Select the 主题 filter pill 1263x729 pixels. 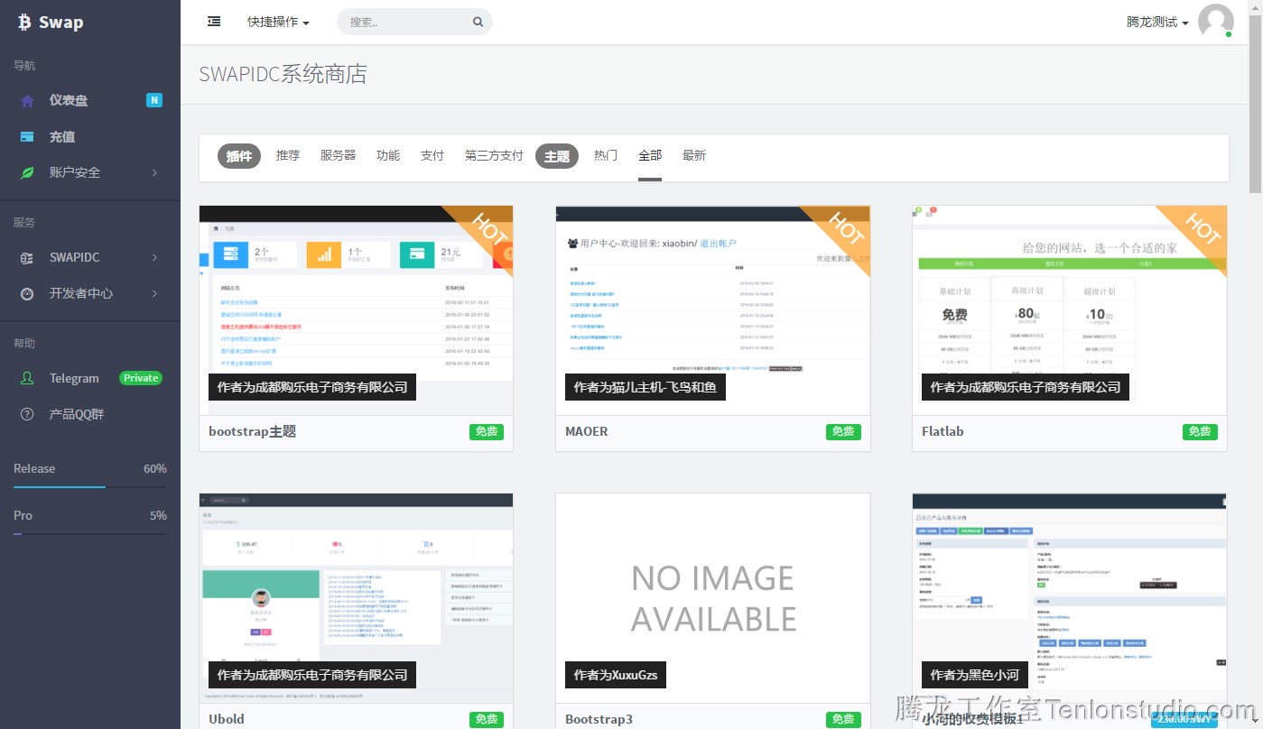pyautogui.click(x=557, y=156)
